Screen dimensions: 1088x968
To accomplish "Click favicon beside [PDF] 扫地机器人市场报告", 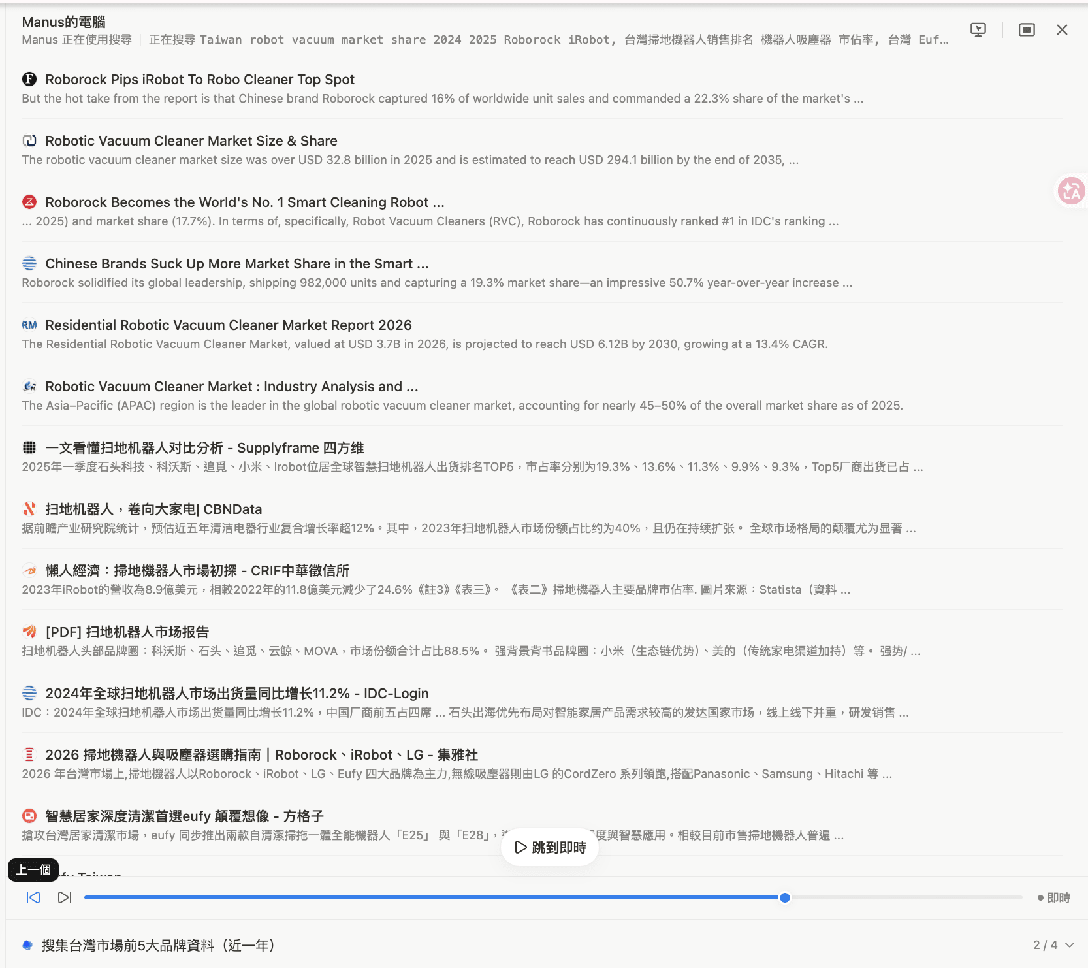I will tap(29, 632).
